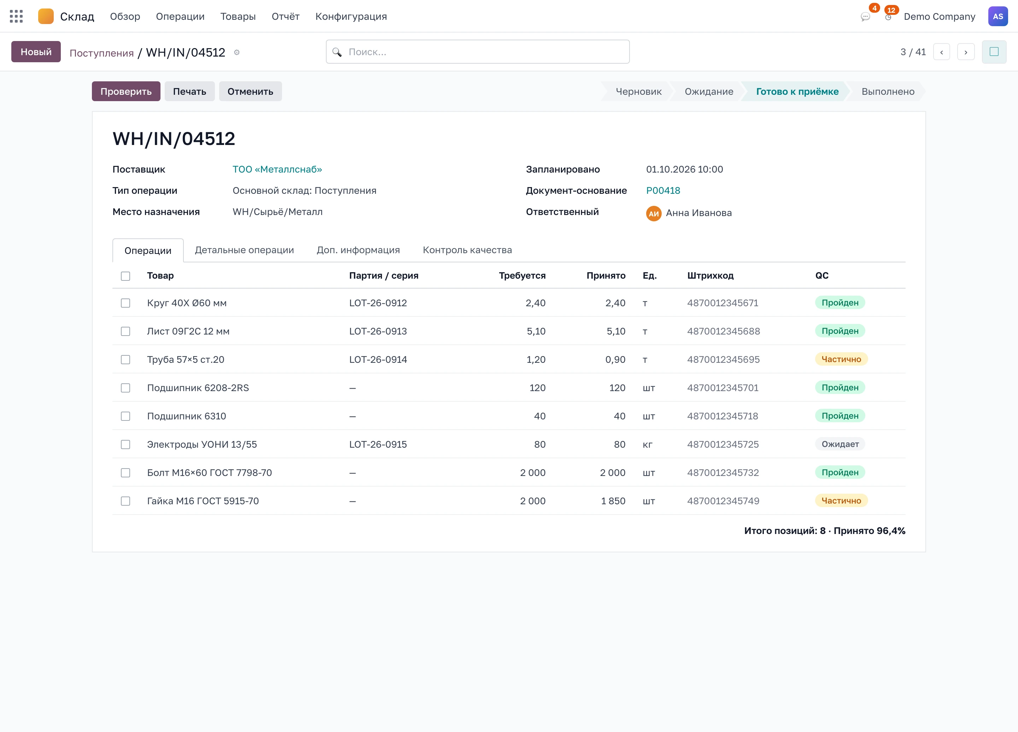Open supplier ТОО «Металлснаб» link

[x=277, y=170]
